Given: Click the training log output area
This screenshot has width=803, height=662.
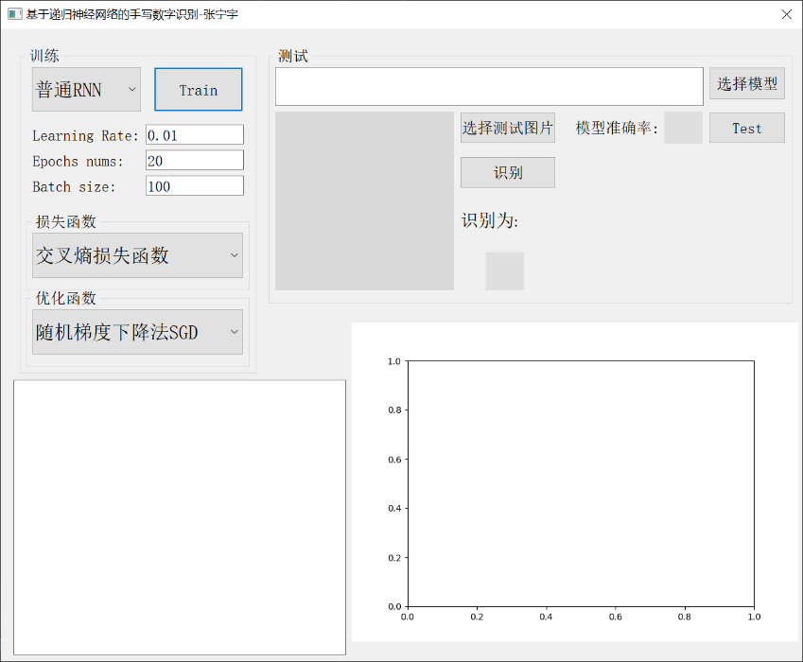Looking at the screenshot, I should pos(180,516).
